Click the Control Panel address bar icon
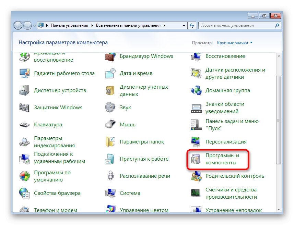The height and width of the screenshot is (225, 294). (41, 25)
